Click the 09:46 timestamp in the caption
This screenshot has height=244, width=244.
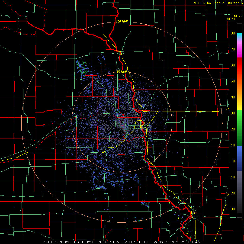[x=194, y=242]
